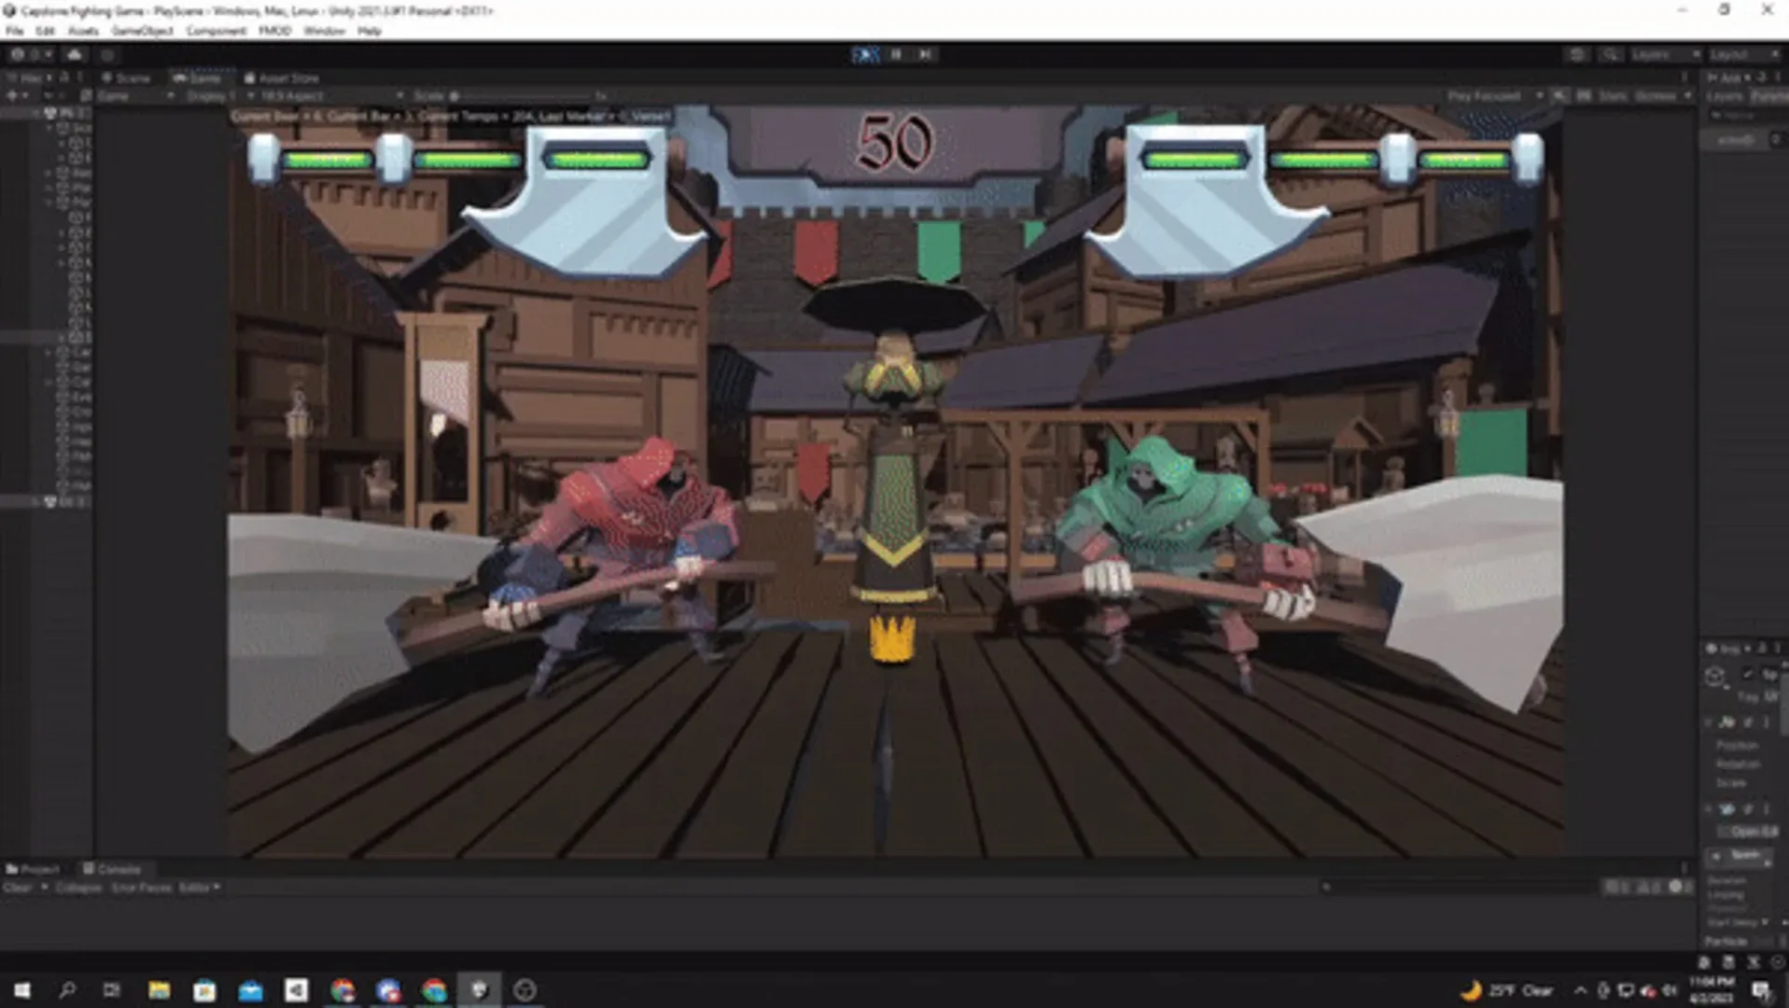The width and height of the screenshot is (1789, 1008).
Task: Click the taskbar clock
Action: (1712, 990)
